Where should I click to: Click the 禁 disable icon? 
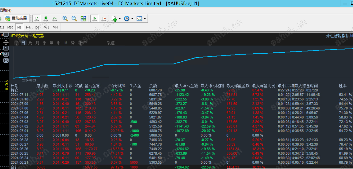coord(6,54)
